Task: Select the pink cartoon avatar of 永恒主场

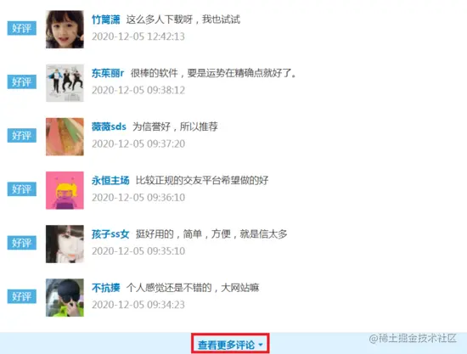Action: pyautogui.click(x=65, y=190)
